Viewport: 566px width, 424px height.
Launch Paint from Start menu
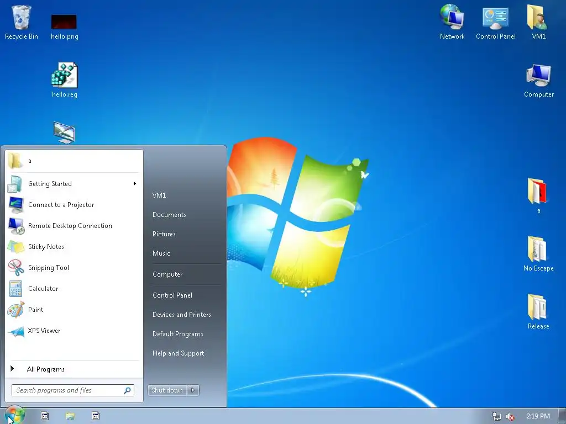click(74, 309)
